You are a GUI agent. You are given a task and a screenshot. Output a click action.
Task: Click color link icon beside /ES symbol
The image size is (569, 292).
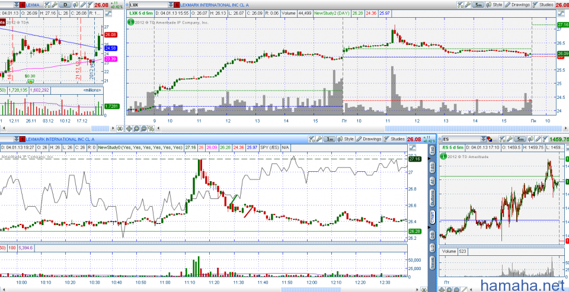coord(490,139)
